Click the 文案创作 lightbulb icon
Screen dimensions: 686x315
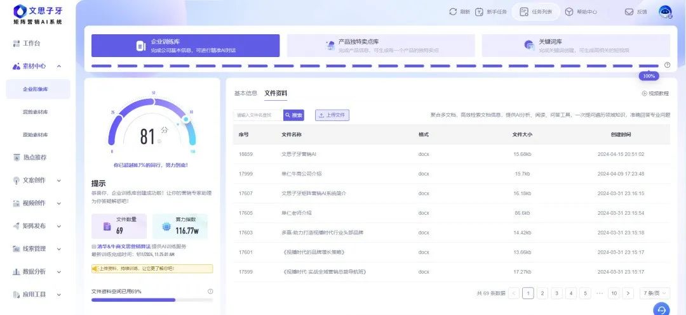pyautogui.click(x=16, y=180)
